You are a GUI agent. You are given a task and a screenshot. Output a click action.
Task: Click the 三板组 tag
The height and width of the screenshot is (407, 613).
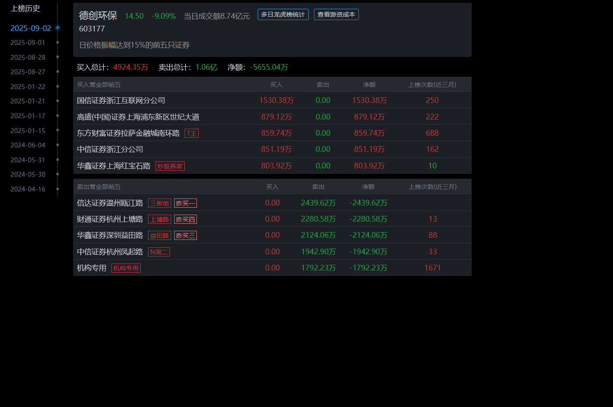click(x=159, y=203)
